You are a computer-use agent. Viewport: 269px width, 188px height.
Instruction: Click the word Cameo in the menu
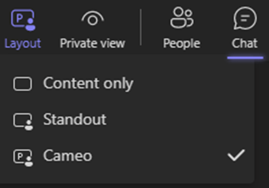67,155
